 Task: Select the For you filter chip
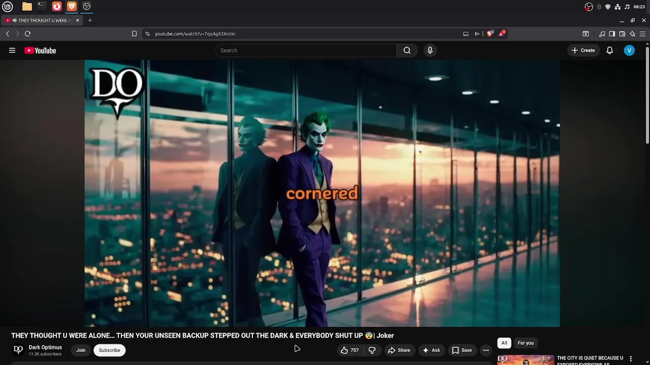pyautogui.click(x=526, y=343)
